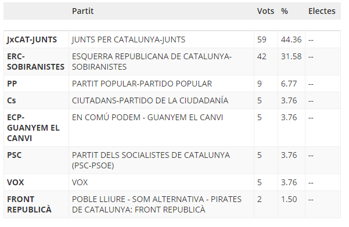Click the PSC abbreviation cell
Viewport: 349px width, 227px height.
(36, 160)
